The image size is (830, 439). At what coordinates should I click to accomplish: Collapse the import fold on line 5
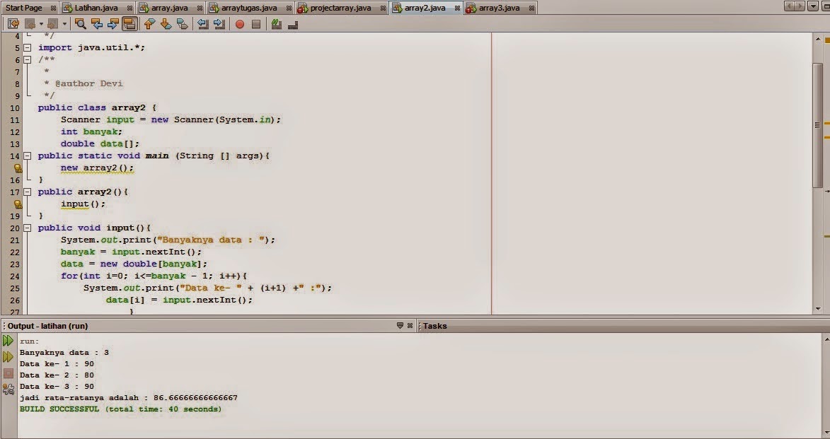click(x=27, y=47)
